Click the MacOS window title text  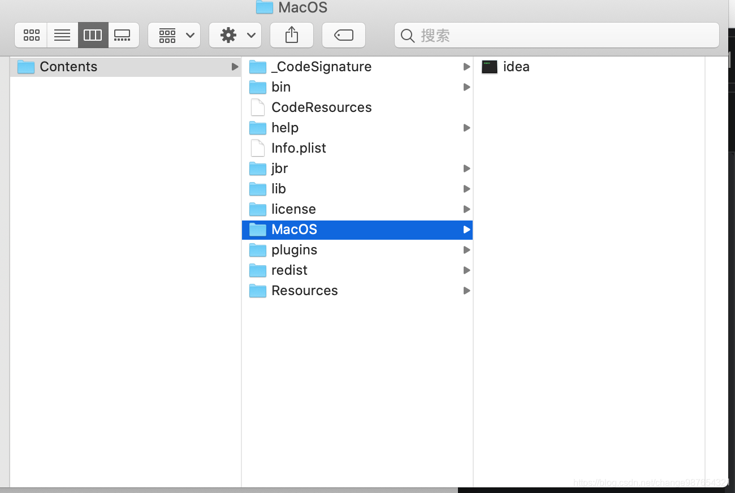click(303, 7)
